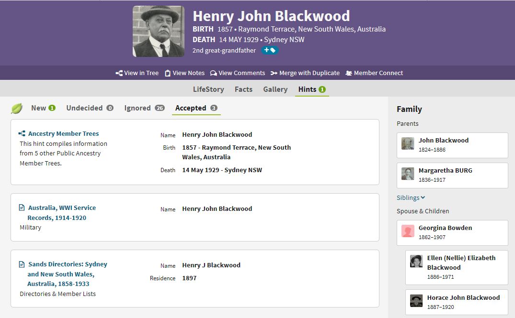Click the Merge with Duplicate arrows icon
Image resolution: width=515 pixels, height=318 pixels.
click(x=274, y=73)
